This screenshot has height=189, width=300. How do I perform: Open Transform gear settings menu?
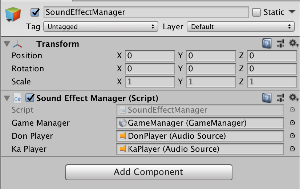coord(293,43)
